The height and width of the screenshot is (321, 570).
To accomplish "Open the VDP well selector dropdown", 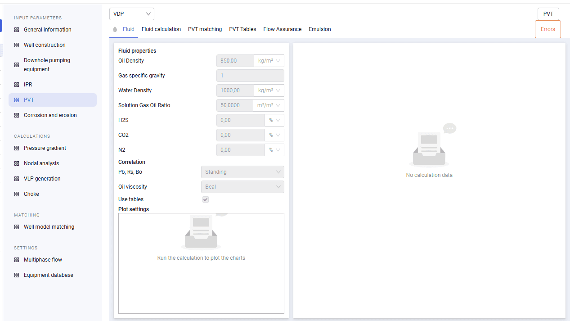I will (x=132, y=14).
